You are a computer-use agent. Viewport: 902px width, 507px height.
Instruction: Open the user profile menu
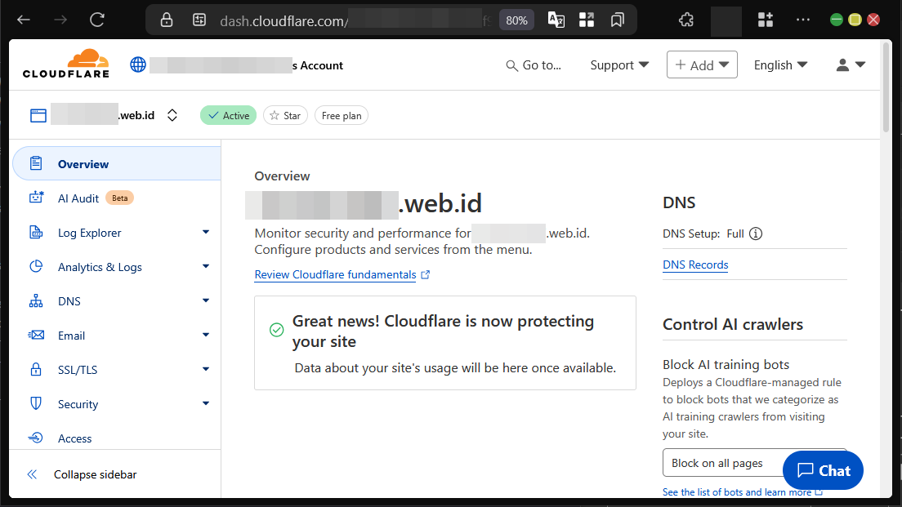pyautogui.click(x=851, y=65)
